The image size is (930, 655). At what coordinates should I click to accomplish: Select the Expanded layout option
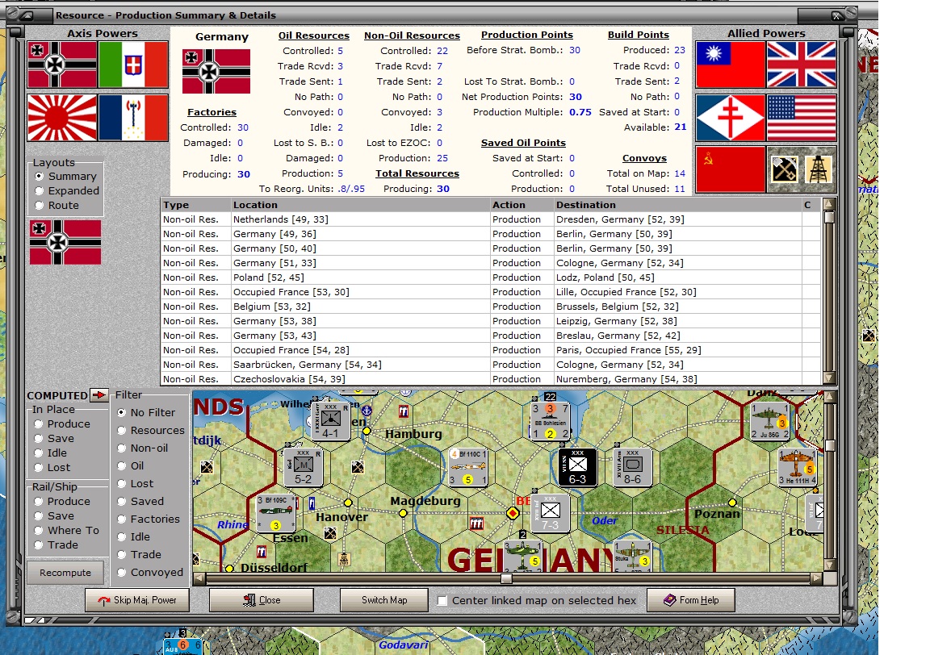(39, 191)
